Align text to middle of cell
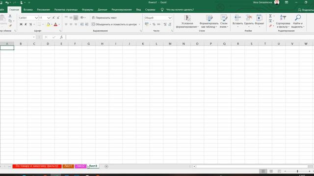The image size is (314, 176). tap(71, 18)
